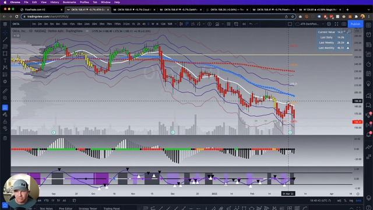Image resolution: width=373 pixels, height=210 pixels.
Task: Open the emoji icons tool
Action: (x=5, y=82)
